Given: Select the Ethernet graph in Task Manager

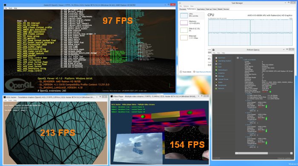Looking at the screenshot, I should pyautogui.click(x=184, y=37).
